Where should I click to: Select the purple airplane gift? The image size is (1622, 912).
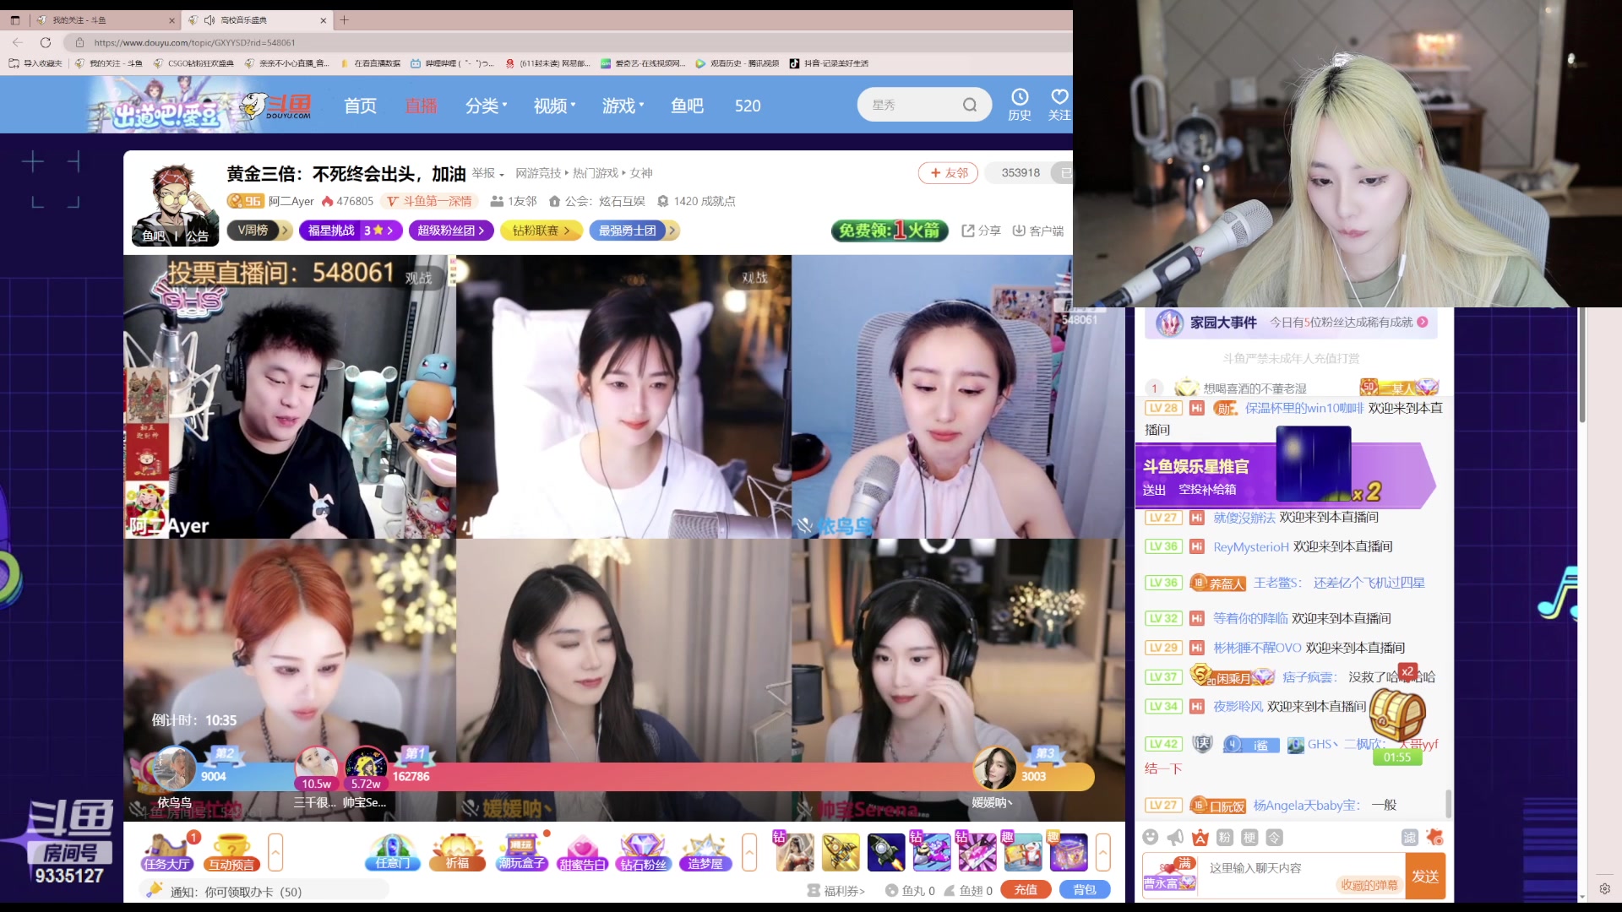[931, 852]
